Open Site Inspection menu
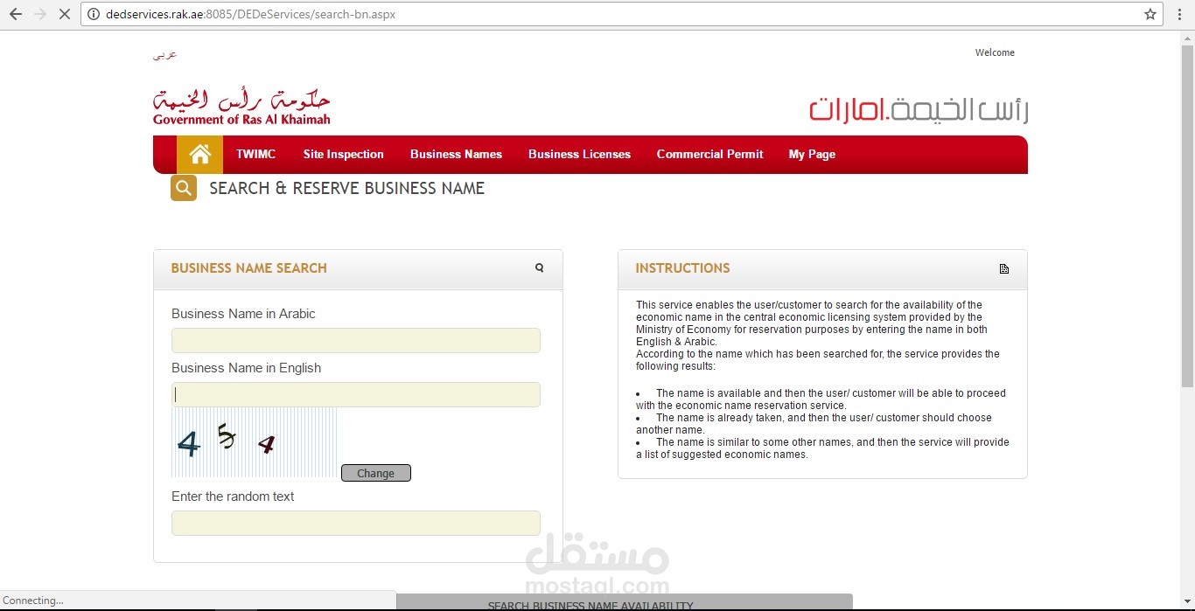 click(x=344, y=155)
